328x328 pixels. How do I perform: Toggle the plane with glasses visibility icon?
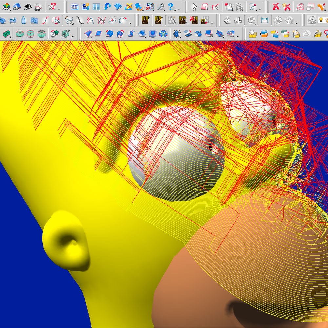click(x=278, y=20)
